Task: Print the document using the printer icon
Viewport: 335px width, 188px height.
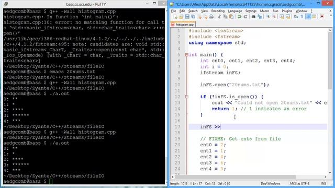Action: 211,17
